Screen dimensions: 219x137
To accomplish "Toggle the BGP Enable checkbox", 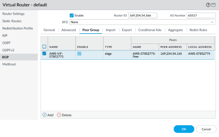I will click(x=72, y=15).
